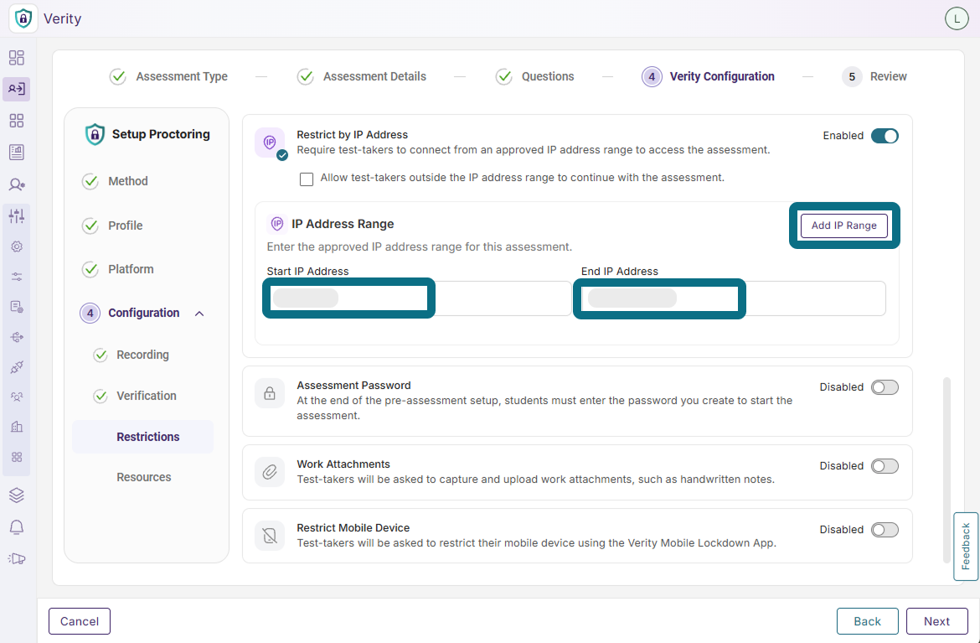Click the End IP Address input field
Image resolution: width=980 pixels, height=643 pixels.
733,298
